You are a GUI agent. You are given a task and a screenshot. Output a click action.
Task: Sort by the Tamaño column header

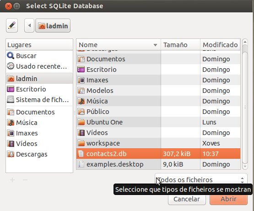pyautogui.click(x=180, y=45)
